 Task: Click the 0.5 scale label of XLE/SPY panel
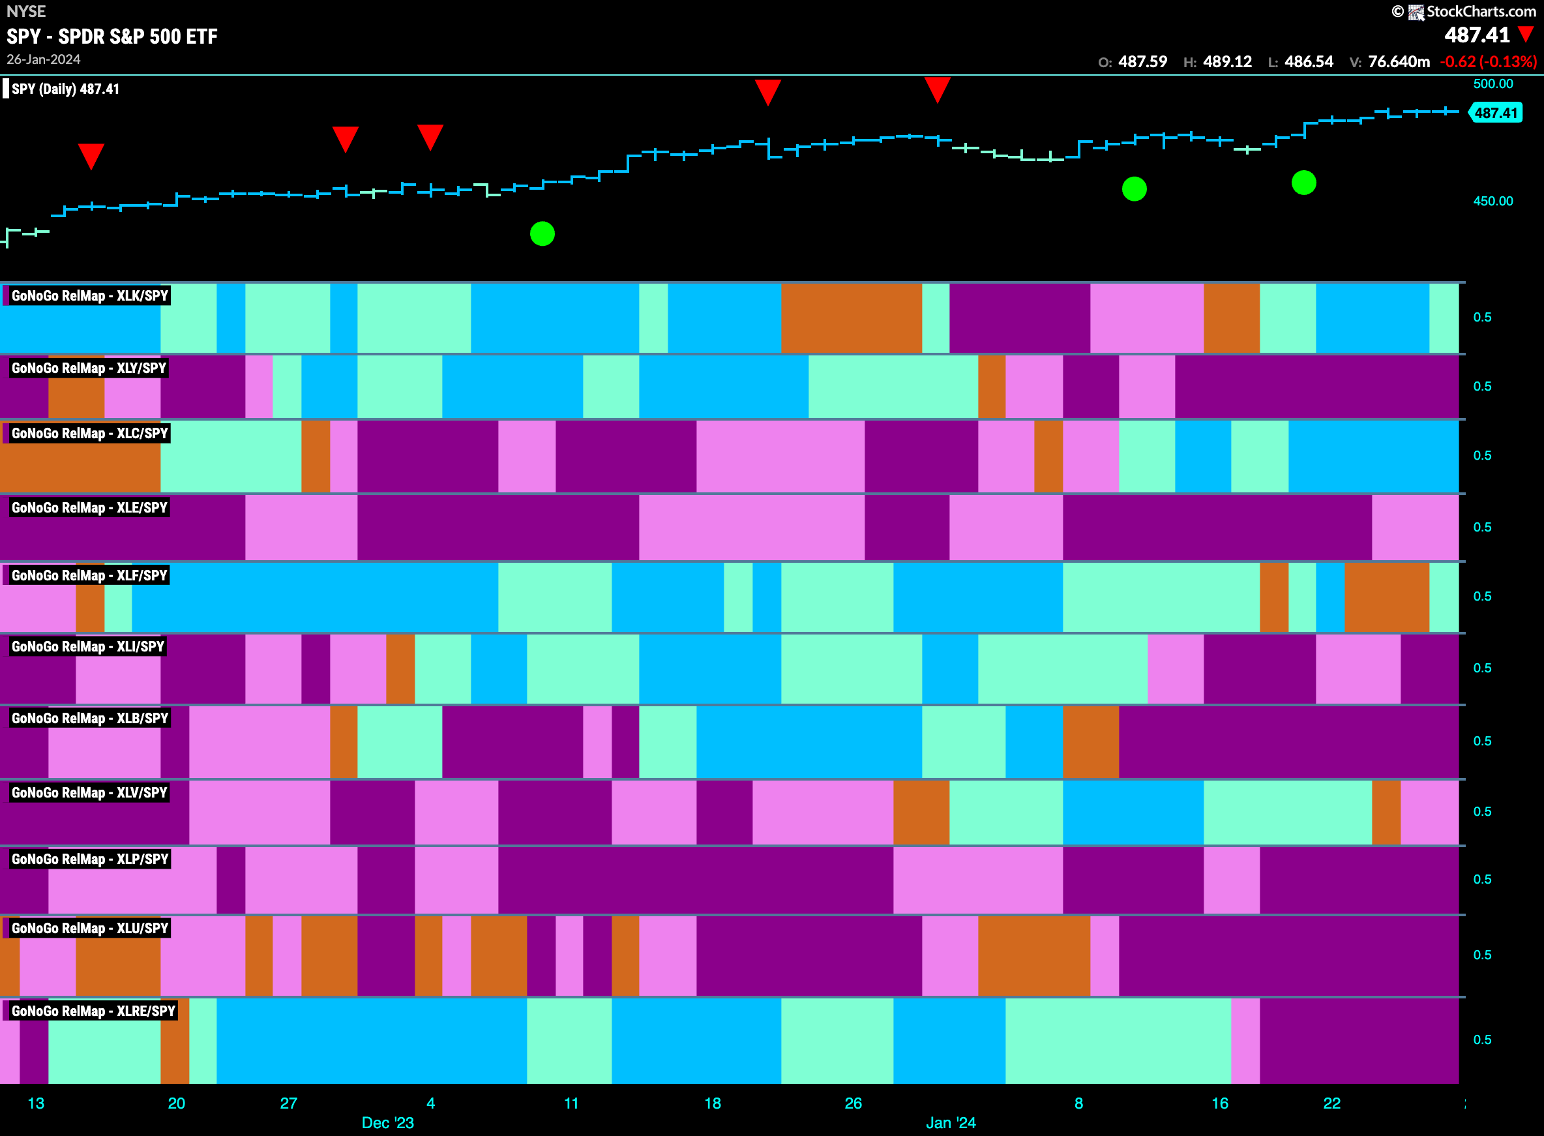pyautogui.click(x=1482, y=527)
